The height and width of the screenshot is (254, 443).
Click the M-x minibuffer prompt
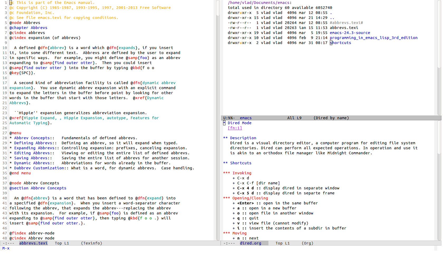[6, 248]
